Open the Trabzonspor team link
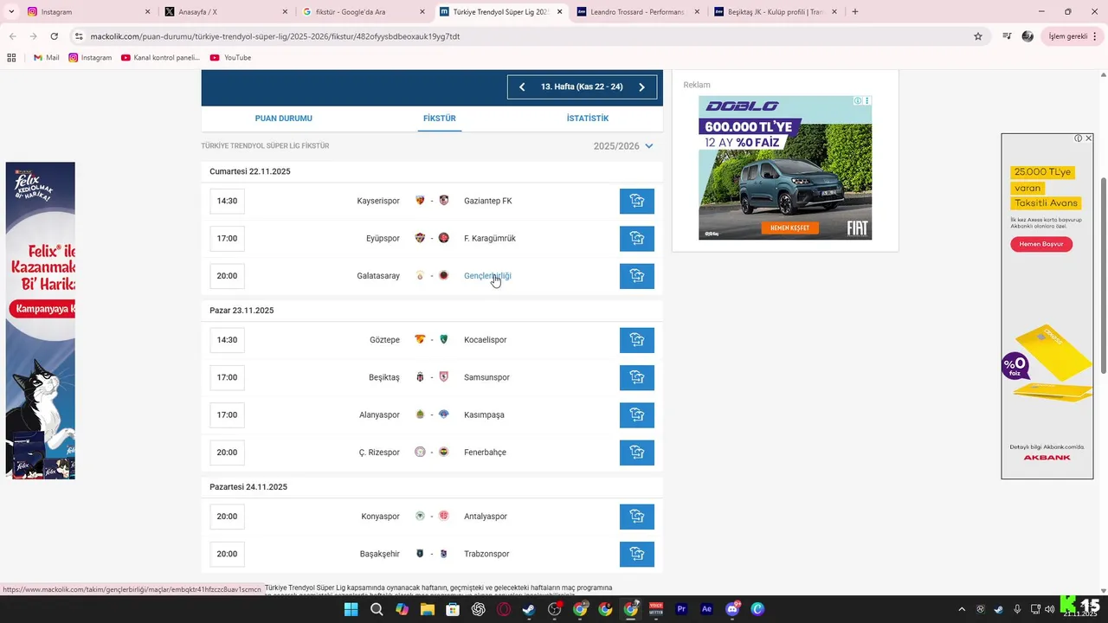The image size is (1108, 623). point(486,554)
